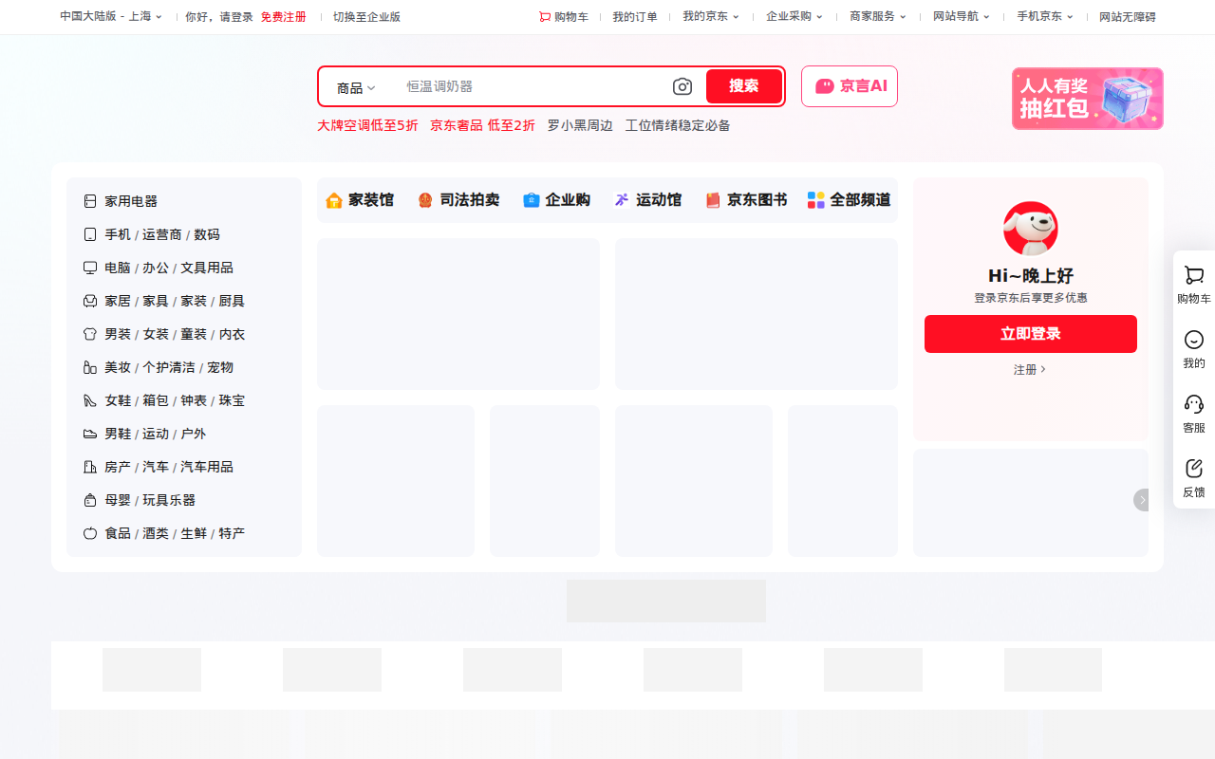Click the 免费注册 link

(x=284, y=17)
